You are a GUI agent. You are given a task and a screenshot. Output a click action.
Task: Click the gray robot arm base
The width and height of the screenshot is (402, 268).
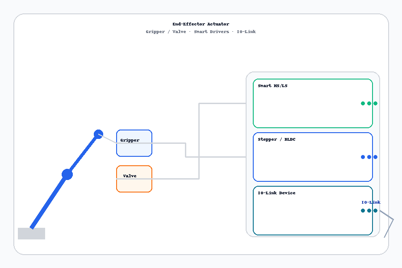pos(31,234)
